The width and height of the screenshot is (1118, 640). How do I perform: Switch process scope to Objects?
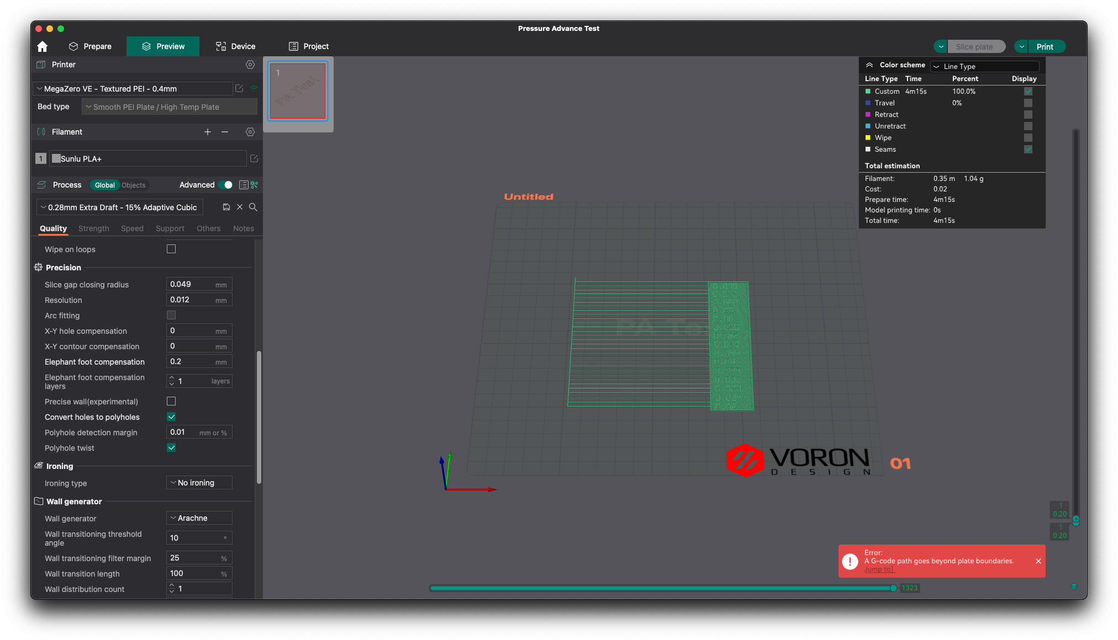coord(133,185)
